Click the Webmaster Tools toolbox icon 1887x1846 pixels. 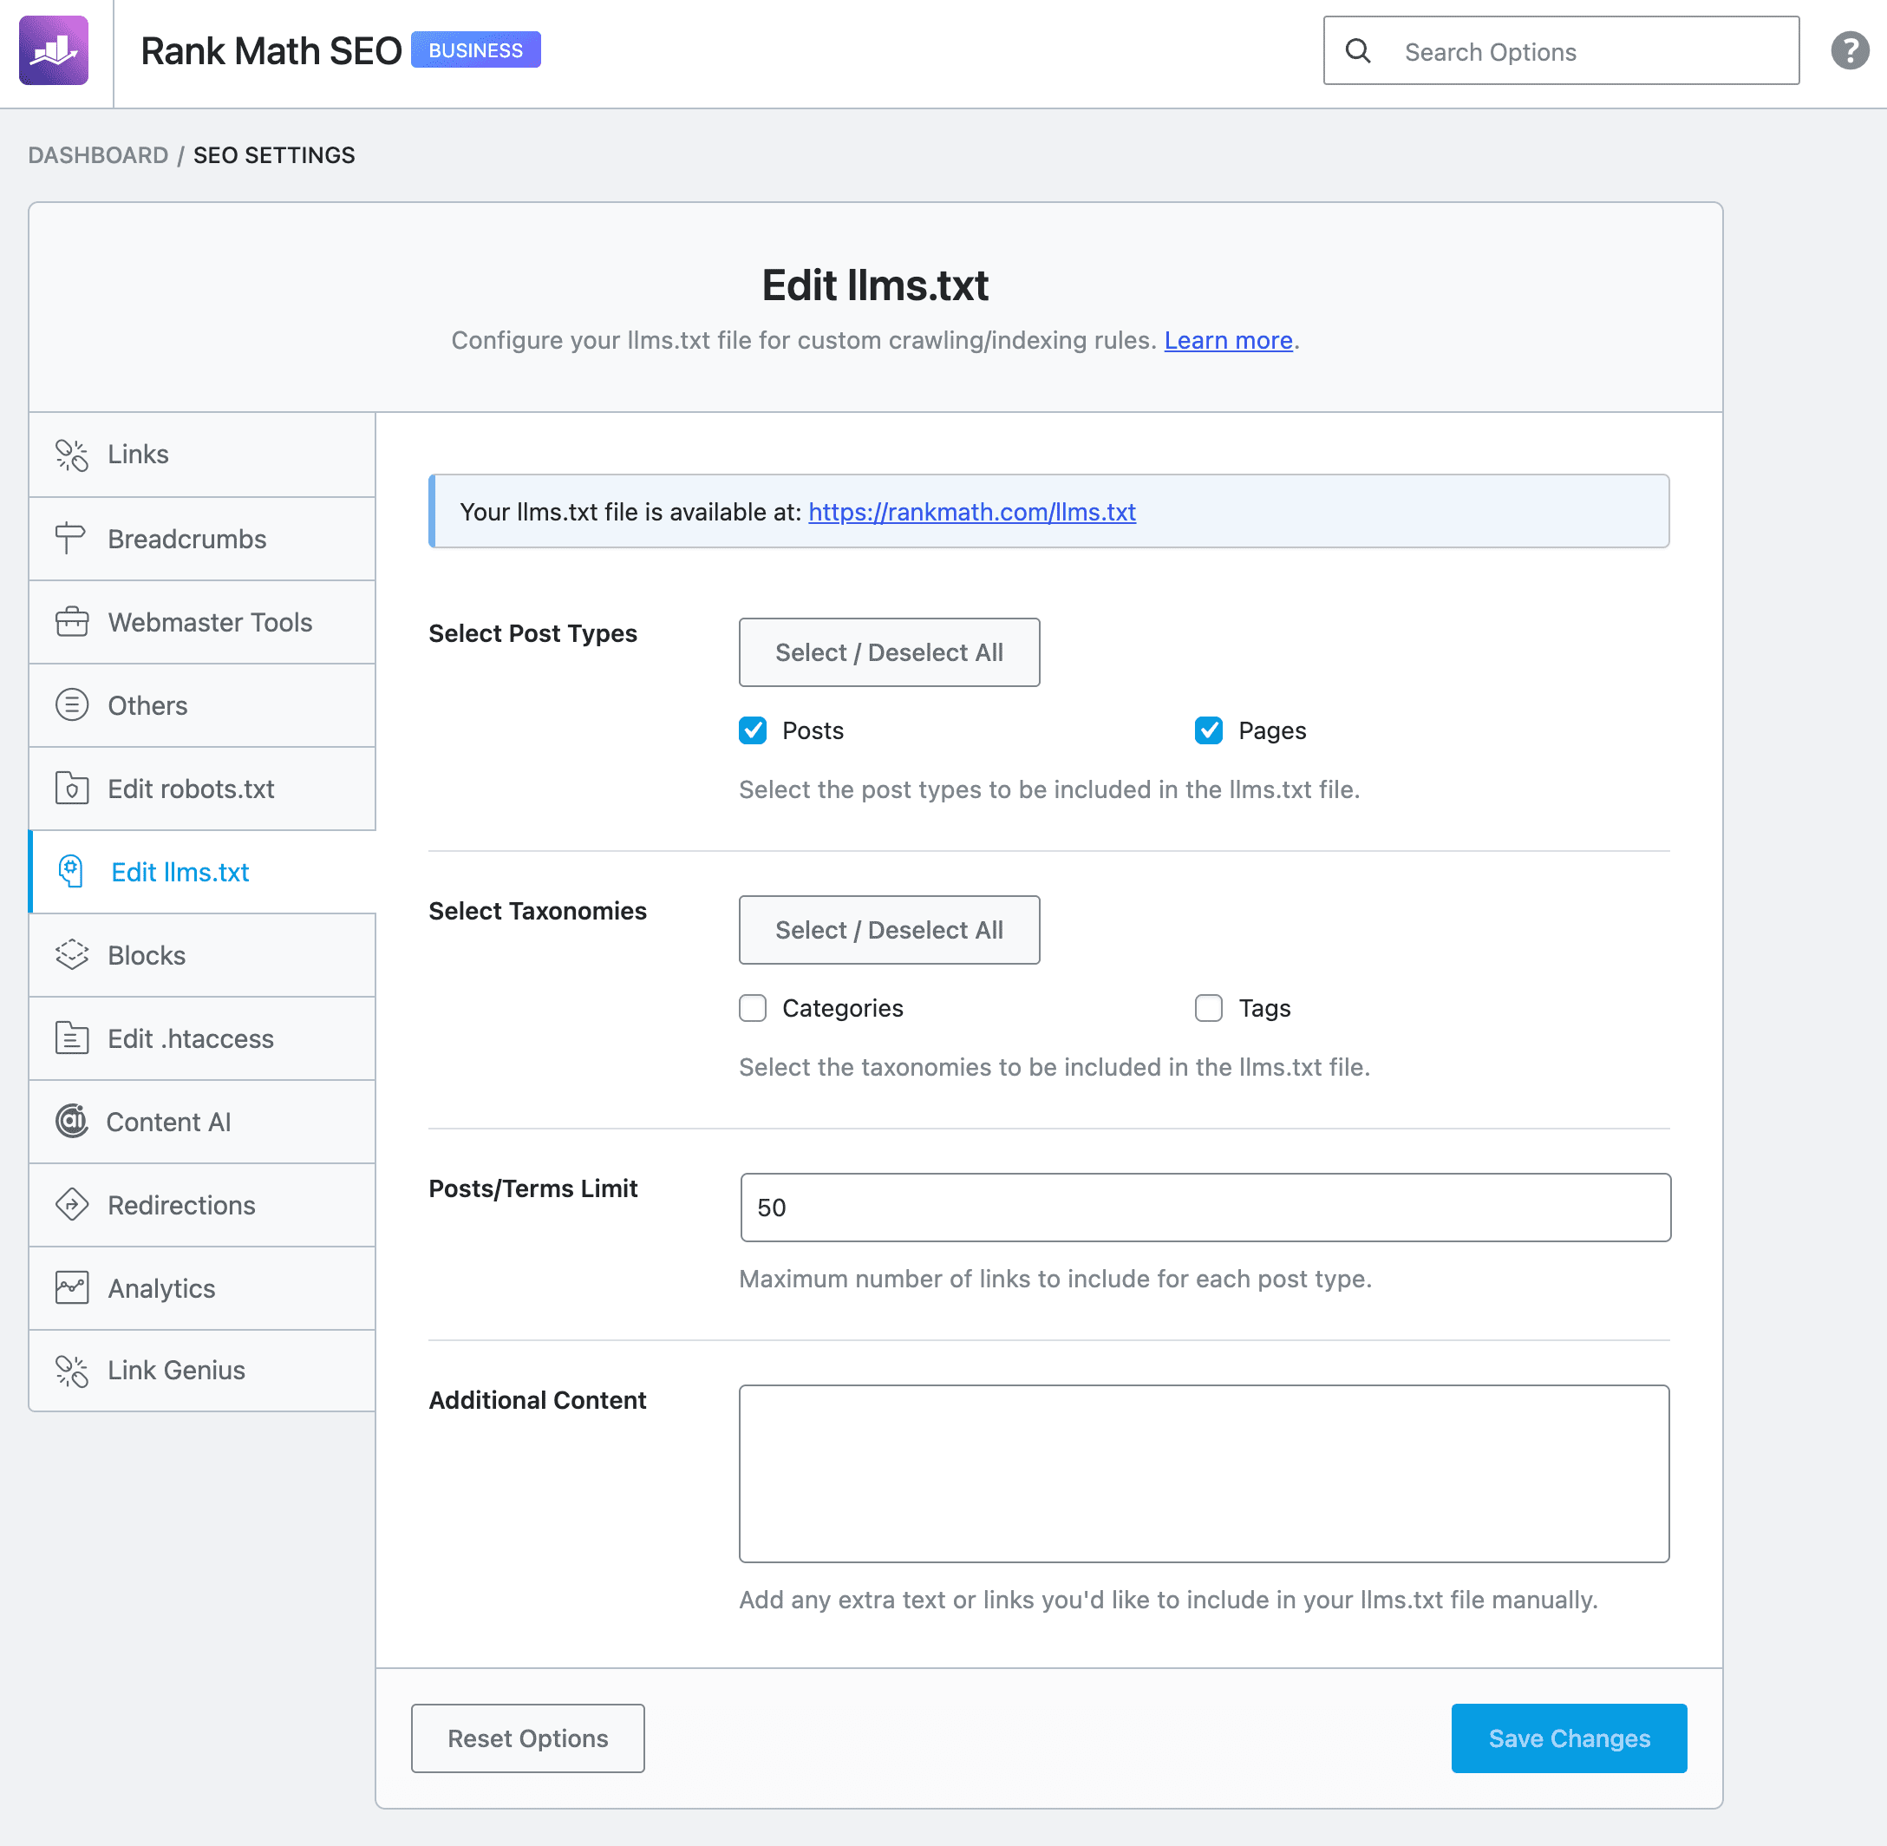click(72, 623)
